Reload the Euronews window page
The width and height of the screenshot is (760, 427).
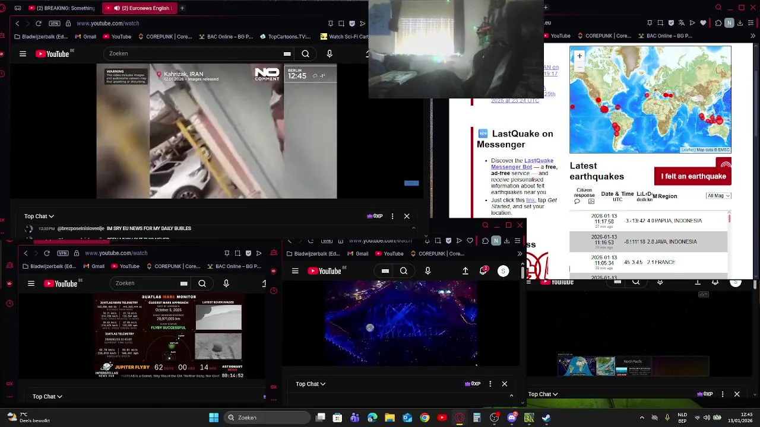39,24
